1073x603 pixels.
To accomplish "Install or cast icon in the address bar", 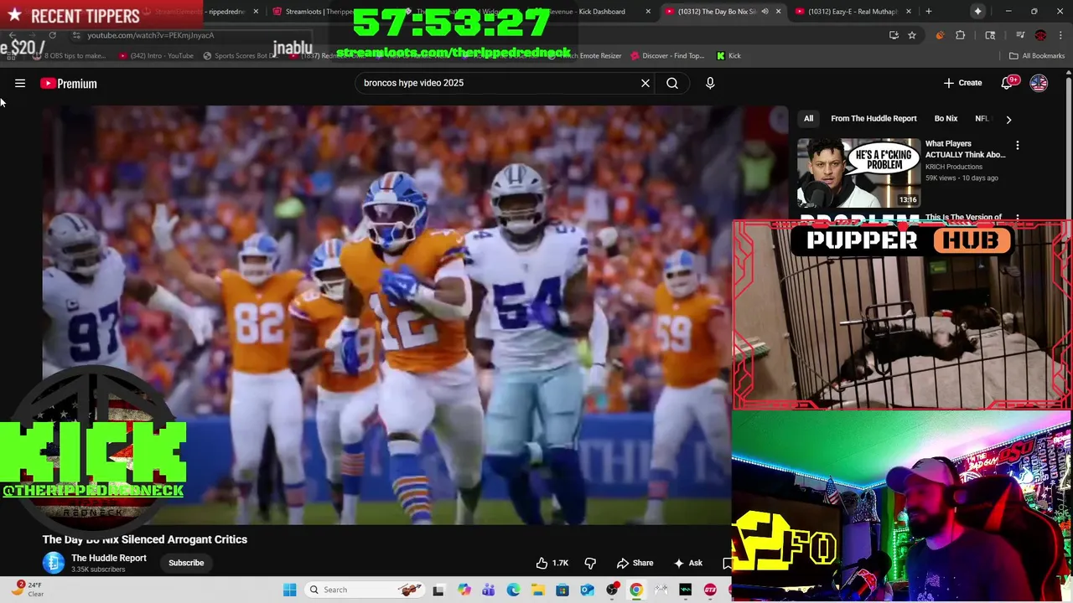I will (894, 35).
